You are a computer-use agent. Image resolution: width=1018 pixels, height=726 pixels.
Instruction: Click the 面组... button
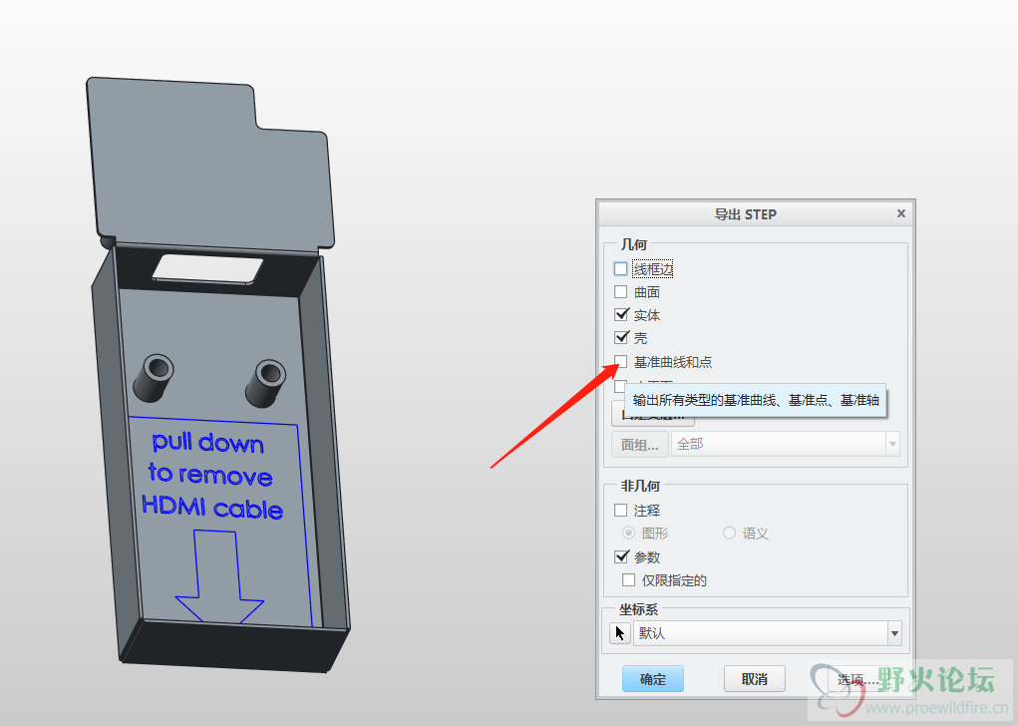(x=639, y=444)
